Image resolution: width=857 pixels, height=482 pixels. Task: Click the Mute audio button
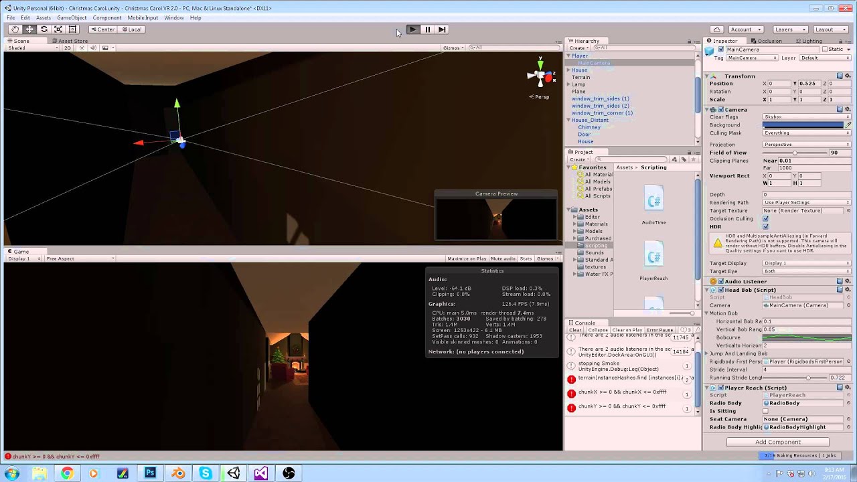coord(503,258)
